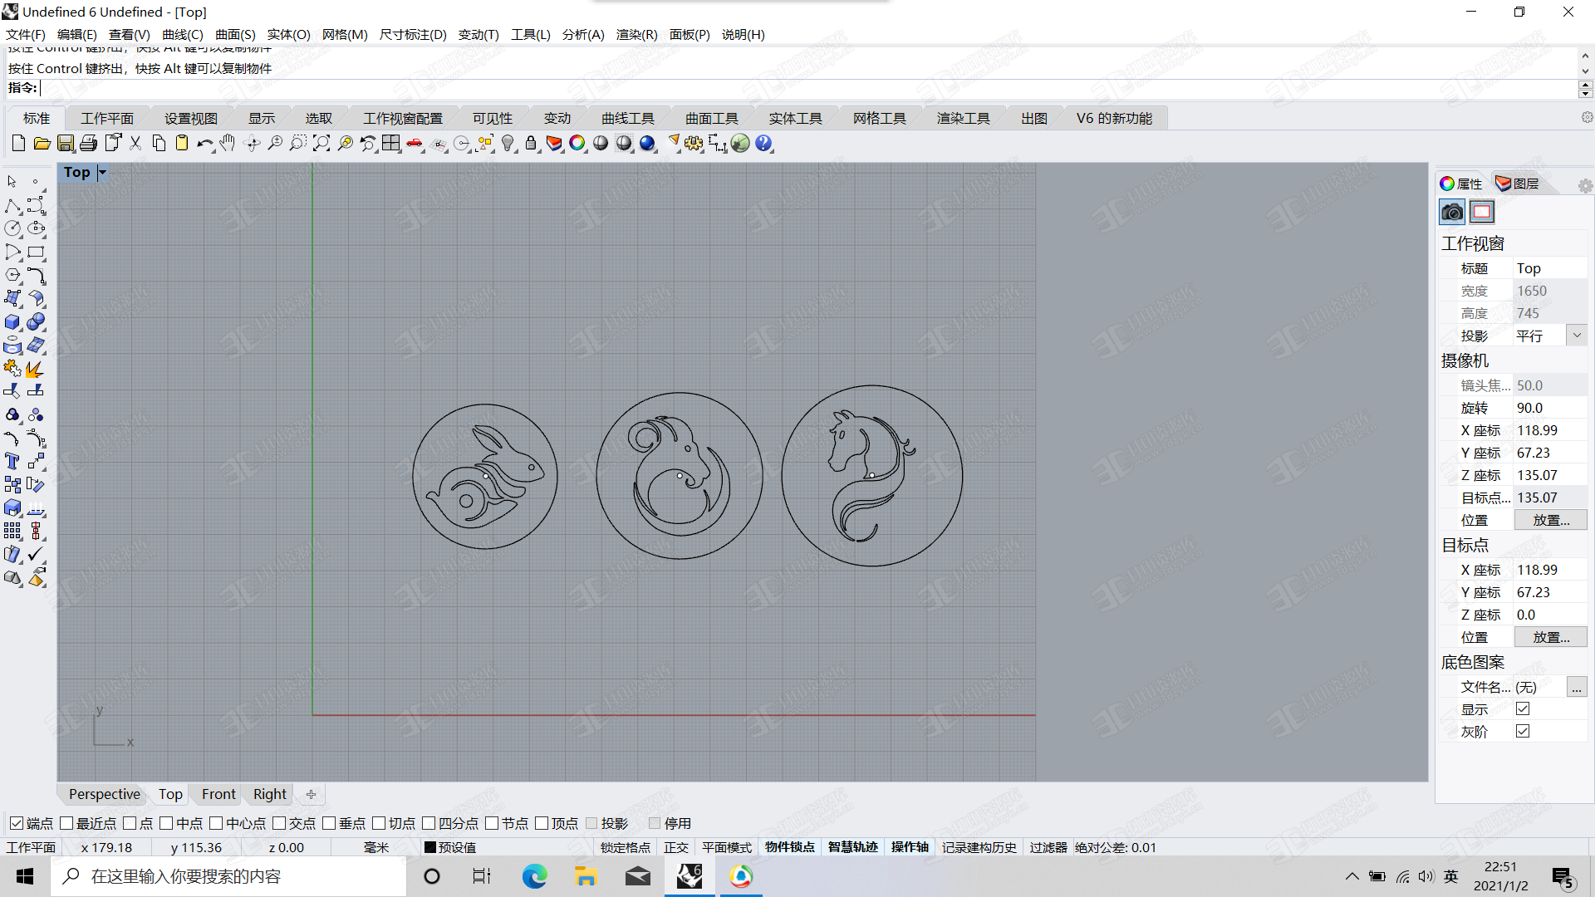Expand the 投影 projection dropdown
Image resolution: width=1595 pixels, height=897 pixels.
pos(1576,336)
